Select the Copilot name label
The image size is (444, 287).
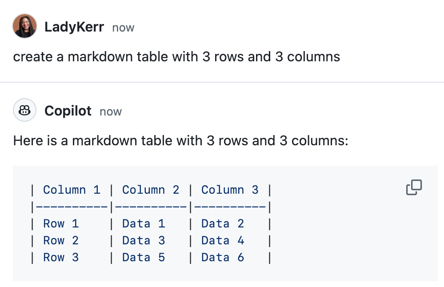(68, 111)
